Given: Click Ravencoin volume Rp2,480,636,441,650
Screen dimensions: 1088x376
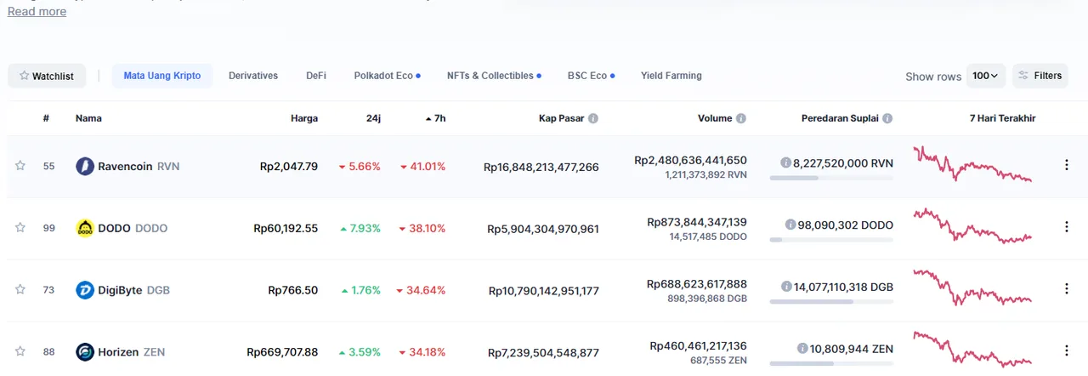Looking at the screenshot, I should (691, 160).
